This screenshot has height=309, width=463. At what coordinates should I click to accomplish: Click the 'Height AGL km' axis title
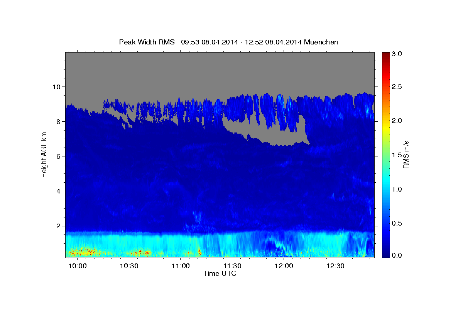point(44,154)
